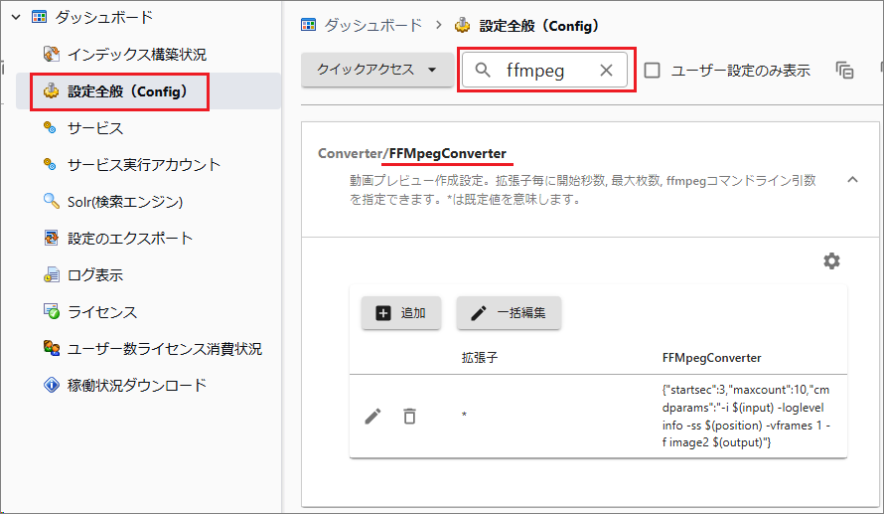Open 稼働状況ダウンロード in the sidebar

(x=137, y=385)
